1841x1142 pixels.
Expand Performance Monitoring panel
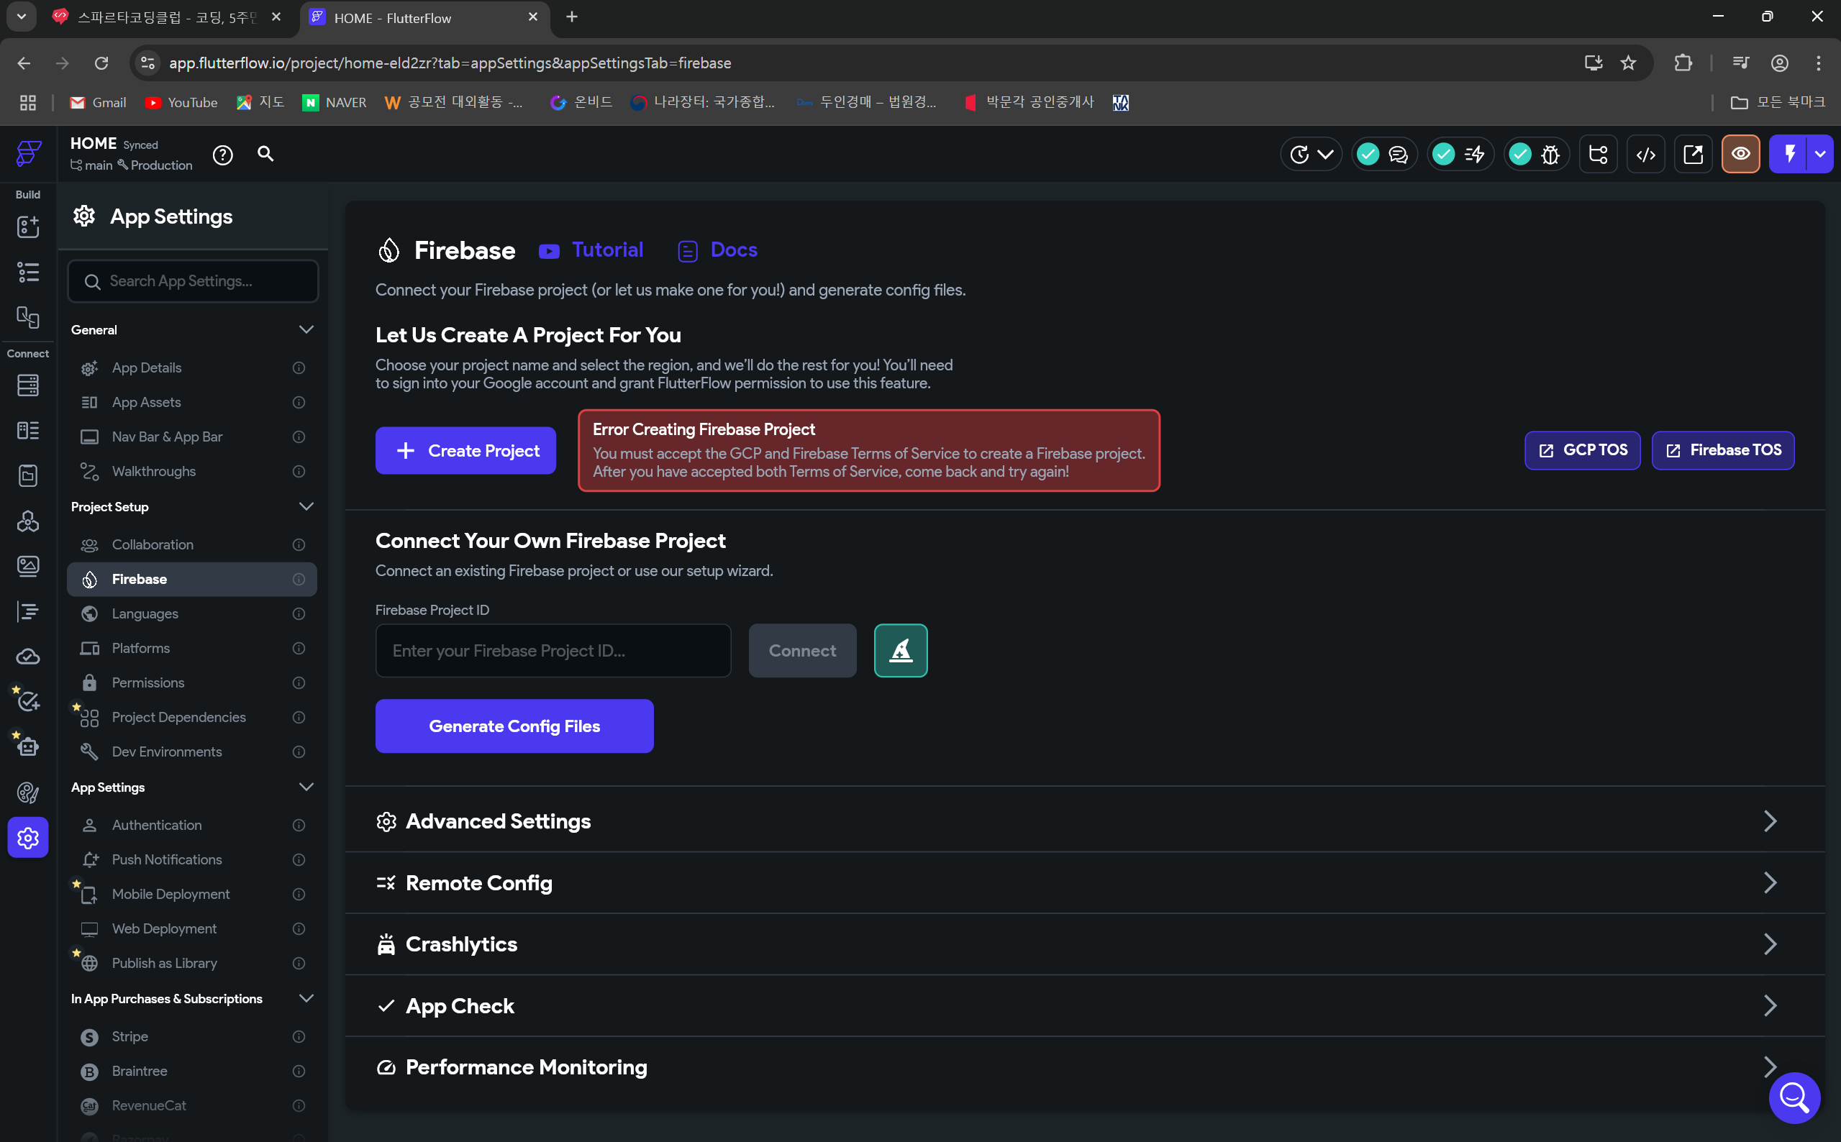1085,1067
